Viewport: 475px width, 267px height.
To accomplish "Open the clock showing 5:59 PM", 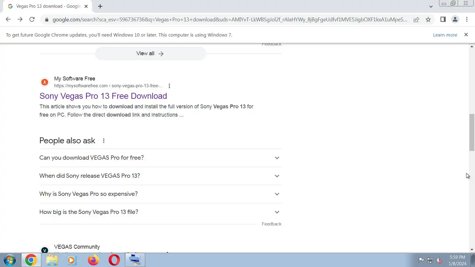I will [x=457, y=260].
